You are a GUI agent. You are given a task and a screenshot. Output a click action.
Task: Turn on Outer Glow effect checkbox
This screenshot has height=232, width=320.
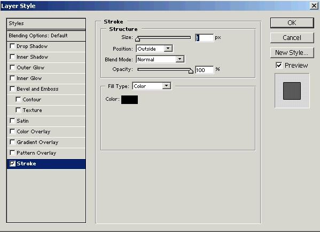click(12, 67)
